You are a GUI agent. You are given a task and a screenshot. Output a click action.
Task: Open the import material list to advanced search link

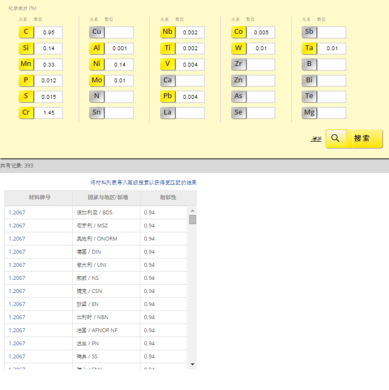click(143, 183)
